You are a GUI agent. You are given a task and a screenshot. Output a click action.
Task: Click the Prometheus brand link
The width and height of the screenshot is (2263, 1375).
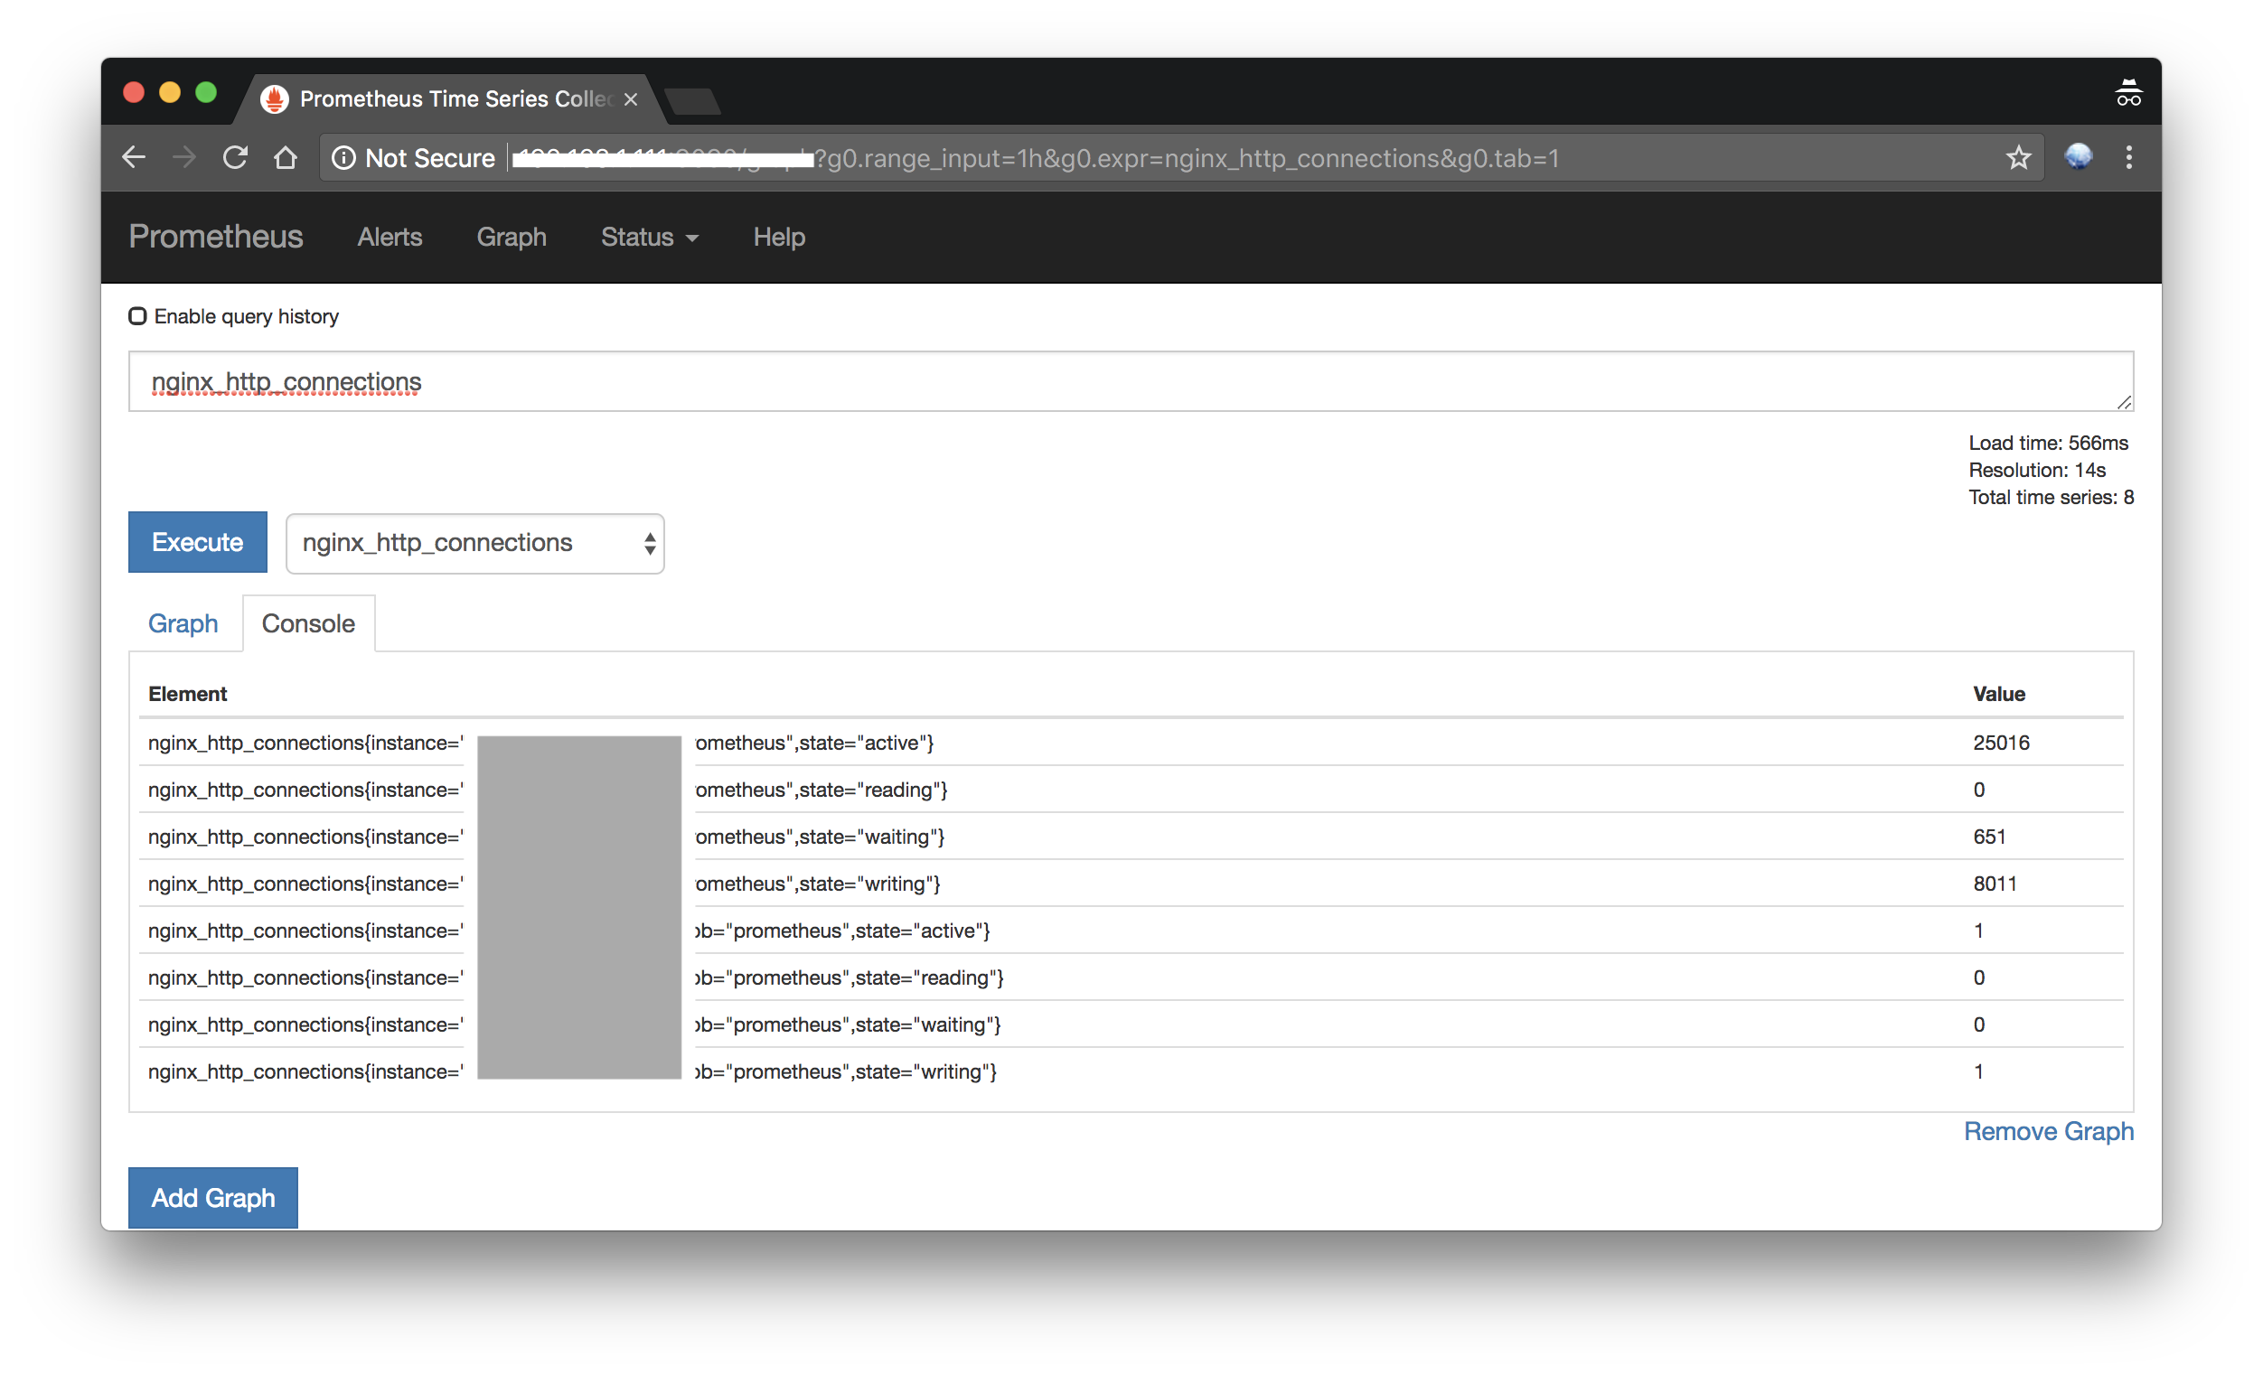click(x=216, y=237)
